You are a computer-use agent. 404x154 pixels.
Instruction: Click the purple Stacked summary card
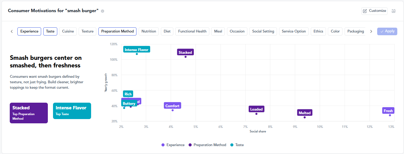[29, 113]
